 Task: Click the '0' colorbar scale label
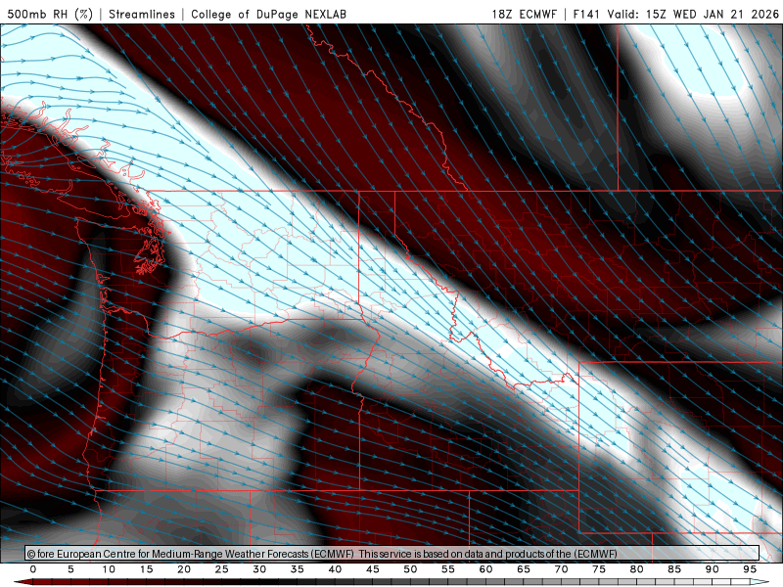click(33, 569)
